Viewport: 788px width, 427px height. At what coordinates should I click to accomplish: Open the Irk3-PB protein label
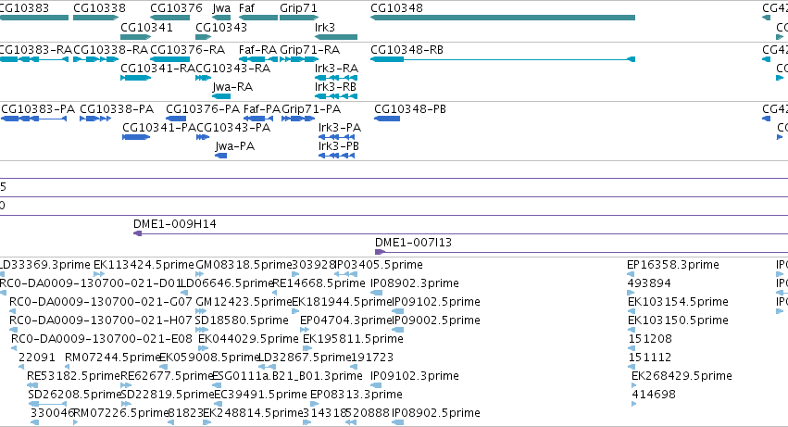coord(339,145)
